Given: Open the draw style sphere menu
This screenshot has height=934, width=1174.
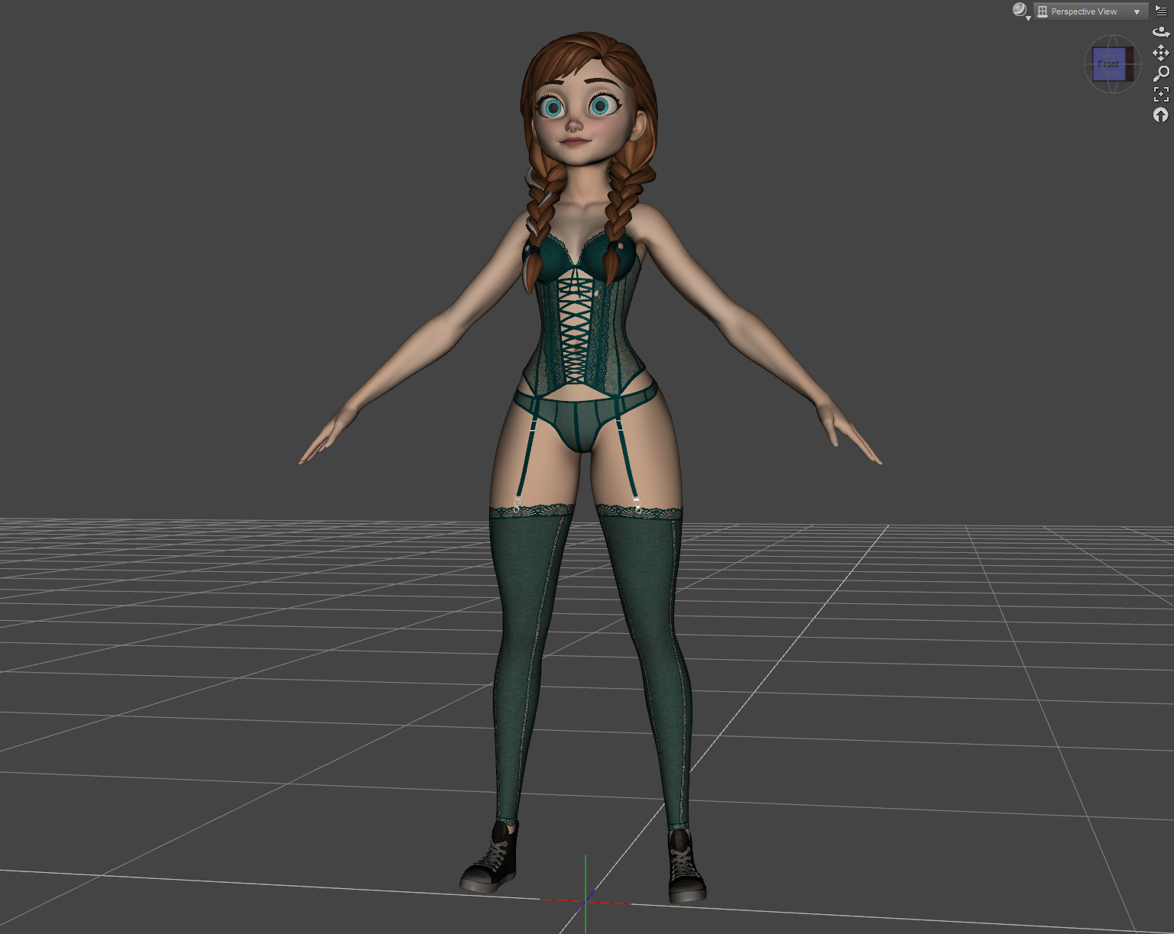Looking at the screenshot, I should pos(1021,11).
